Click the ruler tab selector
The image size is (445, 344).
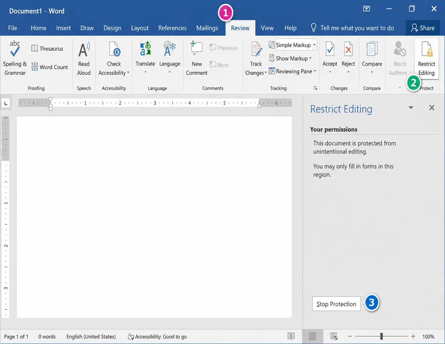[x=6, y=103]
